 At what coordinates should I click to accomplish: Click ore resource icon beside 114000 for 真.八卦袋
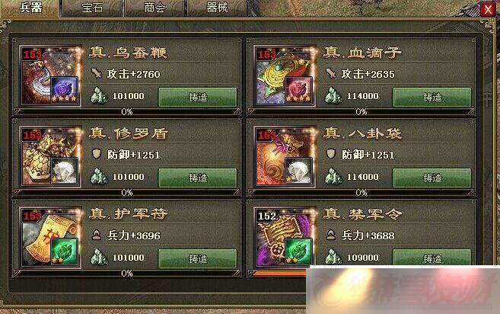coord(333,176)
